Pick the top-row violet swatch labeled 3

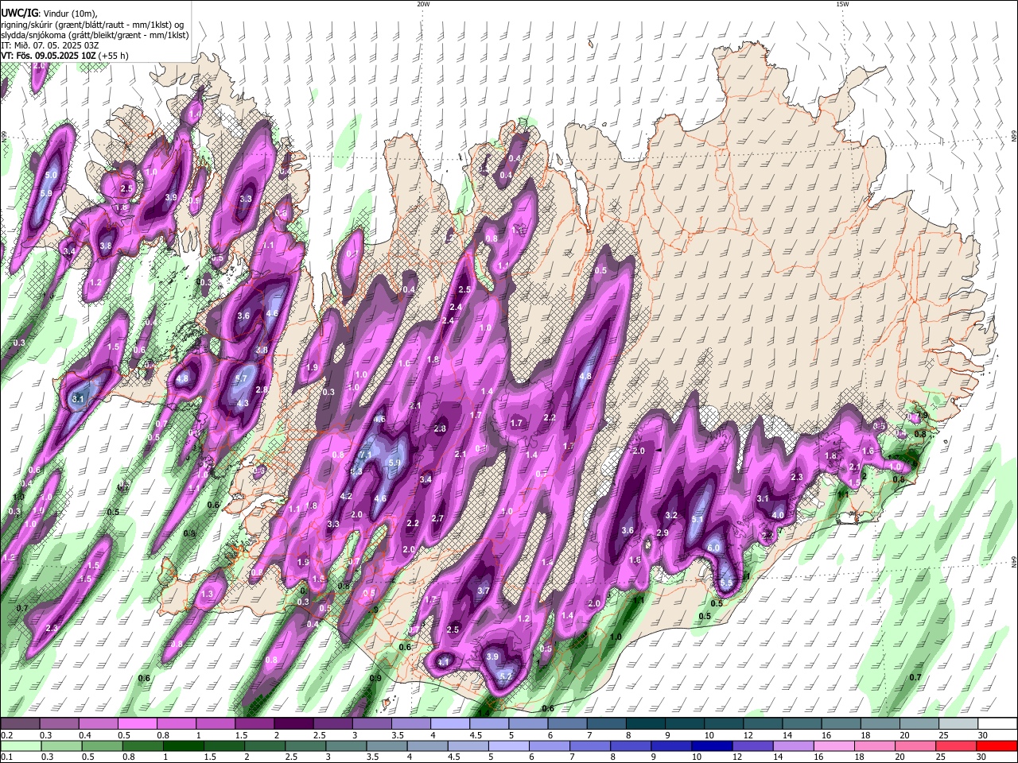tap(372, 723)
